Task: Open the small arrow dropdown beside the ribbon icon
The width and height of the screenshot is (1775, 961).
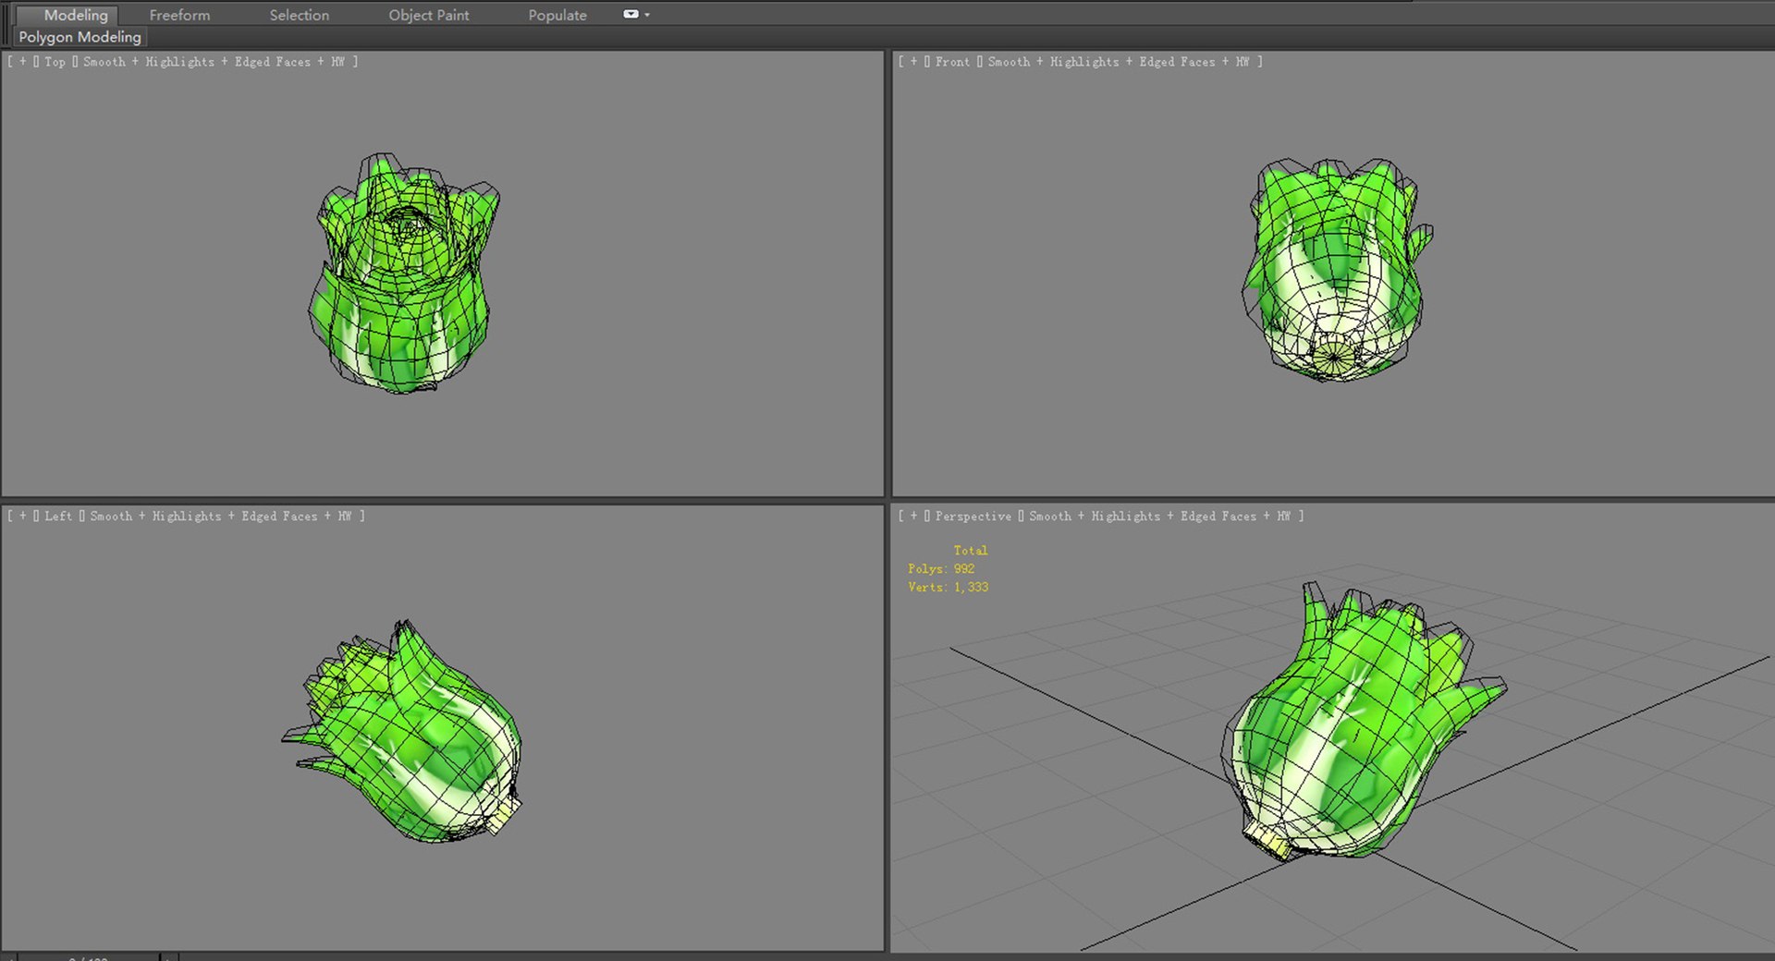Action: pos(647,15)
